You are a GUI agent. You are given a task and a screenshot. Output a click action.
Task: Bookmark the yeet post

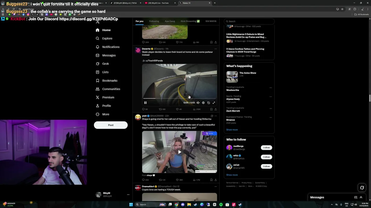click(x=211, y=180)
